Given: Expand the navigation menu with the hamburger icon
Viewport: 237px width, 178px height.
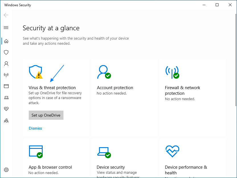Looking at the screenshot, I should coord(6,28).
